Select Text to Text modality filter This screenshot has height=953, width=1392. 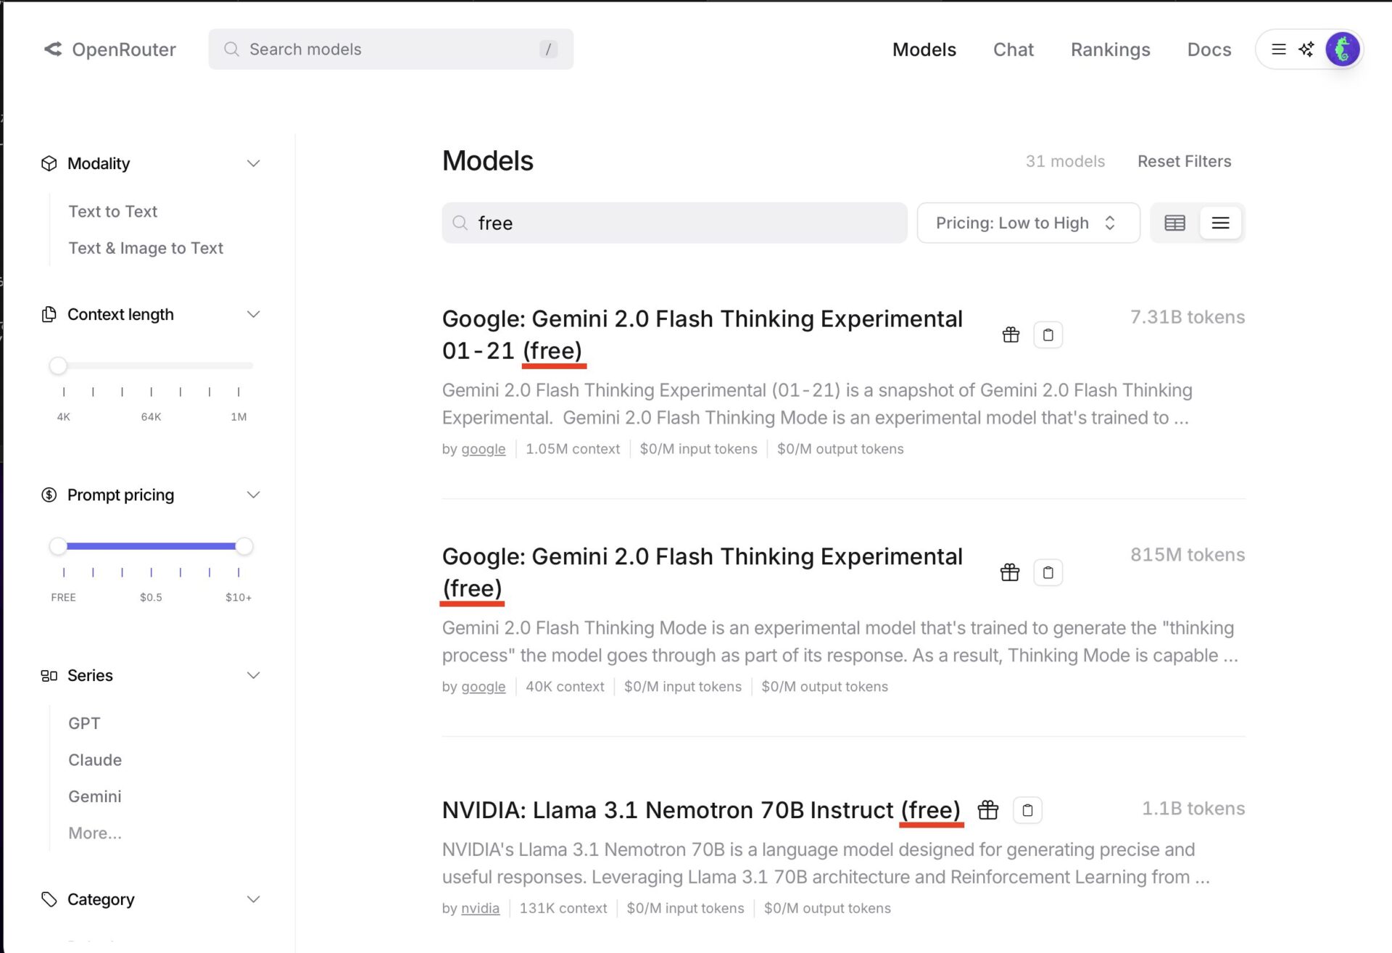pos(112,212)
